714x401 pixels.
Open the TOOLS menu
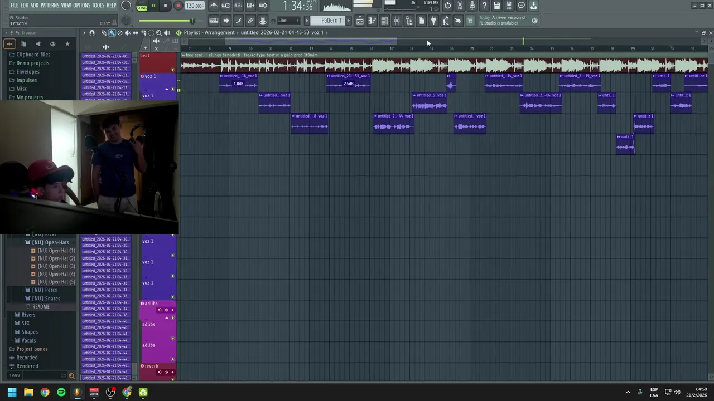[x=98, y=5]
